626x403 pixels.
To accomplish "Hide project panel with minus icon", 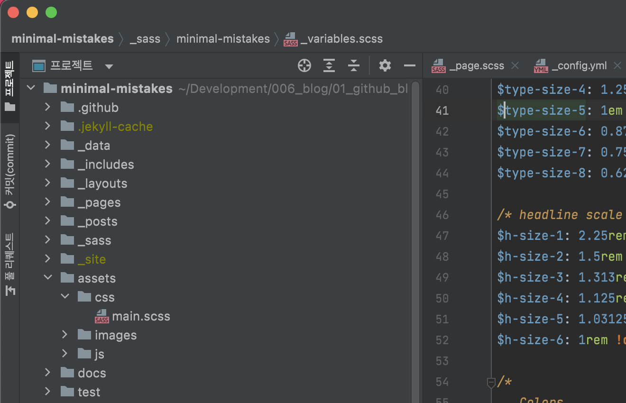I will [410, 66].
